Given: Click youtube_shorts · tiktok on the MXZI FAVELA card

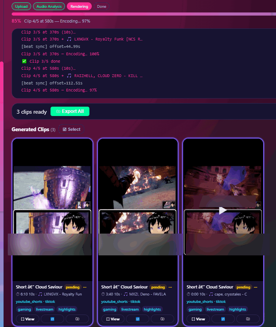Looking at the screenshot, I should click(121, 302).
